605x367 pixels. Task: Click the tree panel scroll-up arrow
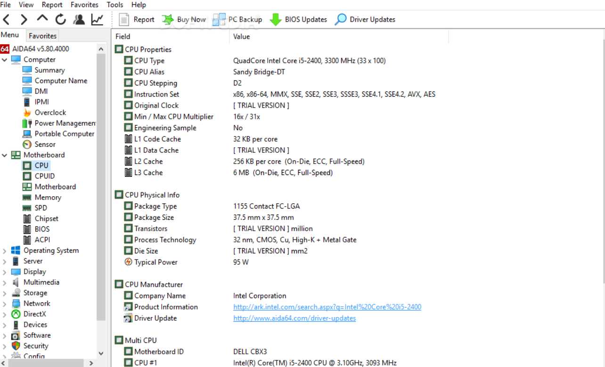pos(101,49)
